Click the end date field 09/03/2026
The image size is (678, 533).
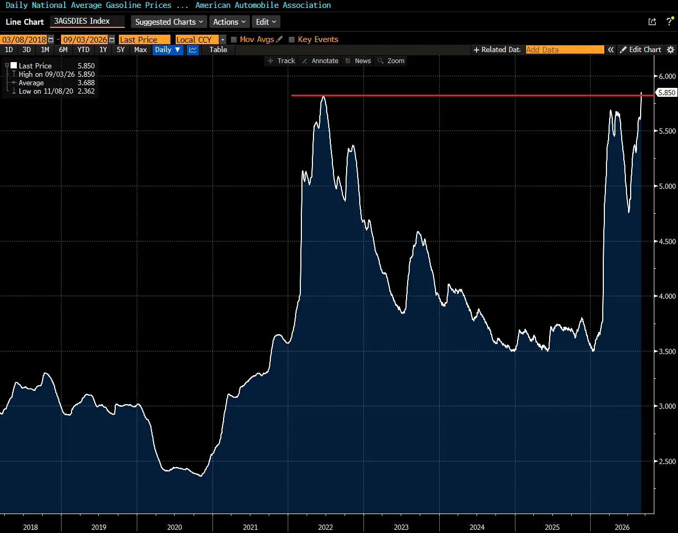[x=85, y=39]
